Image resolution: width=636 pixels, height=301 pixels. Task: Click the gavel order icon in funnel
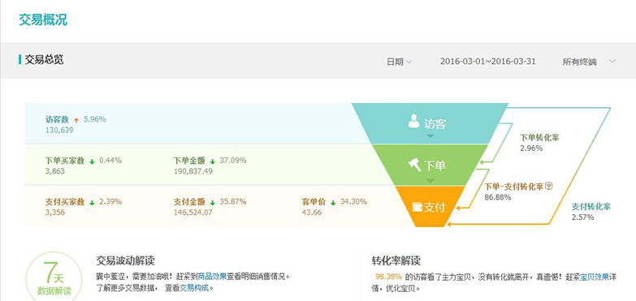pos(414,164)
